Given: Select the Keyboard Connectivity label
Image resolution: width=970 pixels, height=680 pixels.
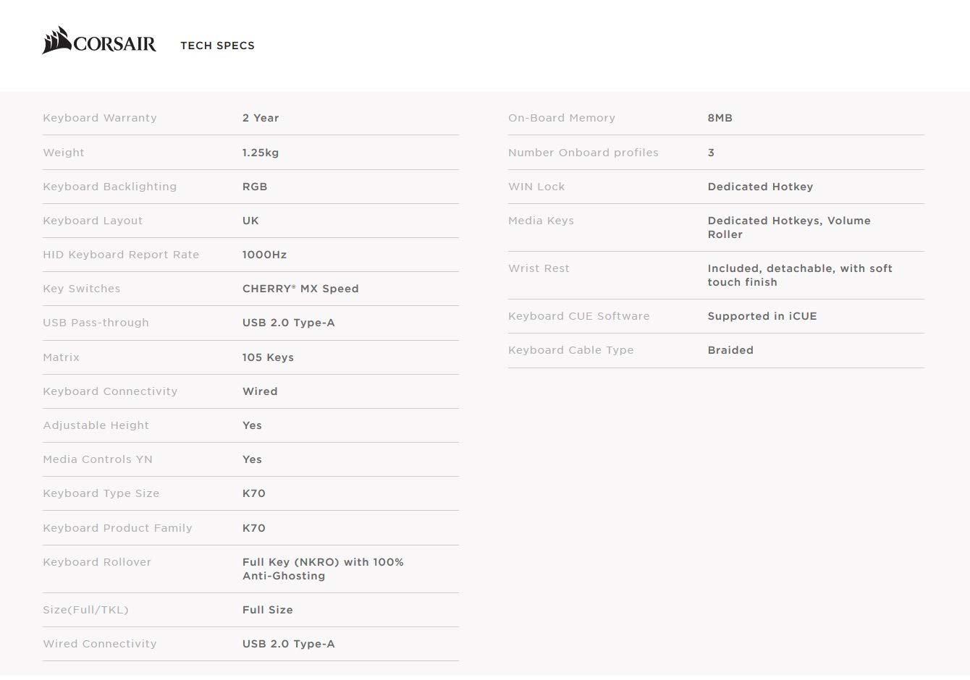Looking at the screenshot, I should [x=110, y=391].
